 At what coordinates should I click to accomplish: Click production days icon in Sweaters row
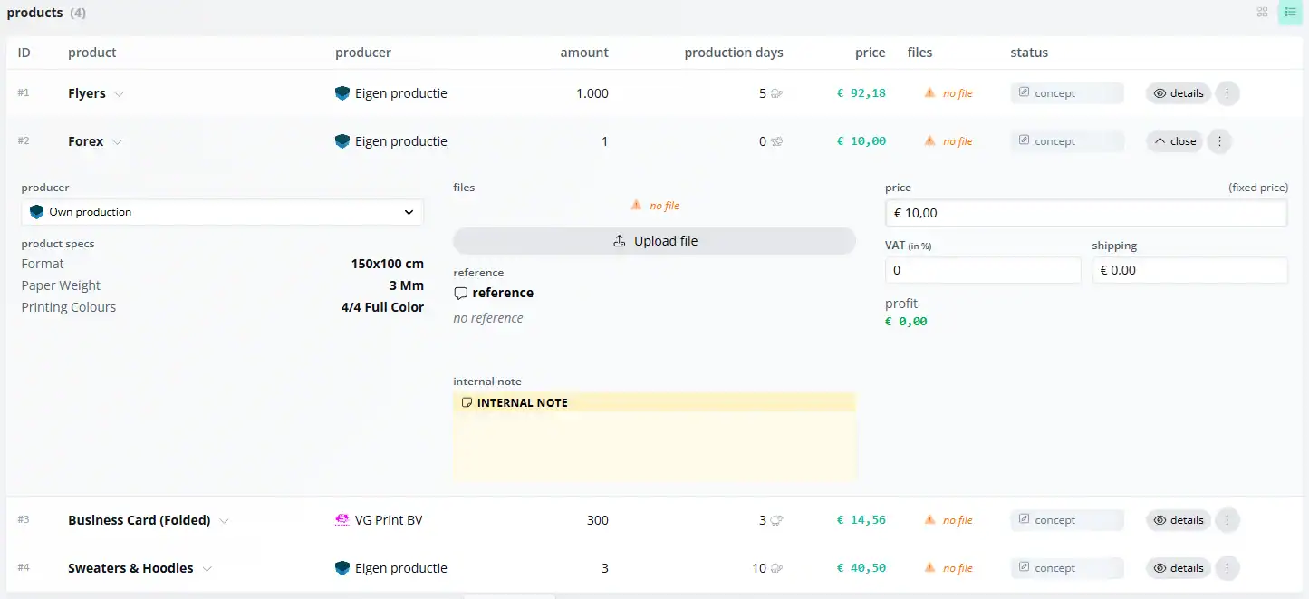pyautogui.click(x=776, y=568)
